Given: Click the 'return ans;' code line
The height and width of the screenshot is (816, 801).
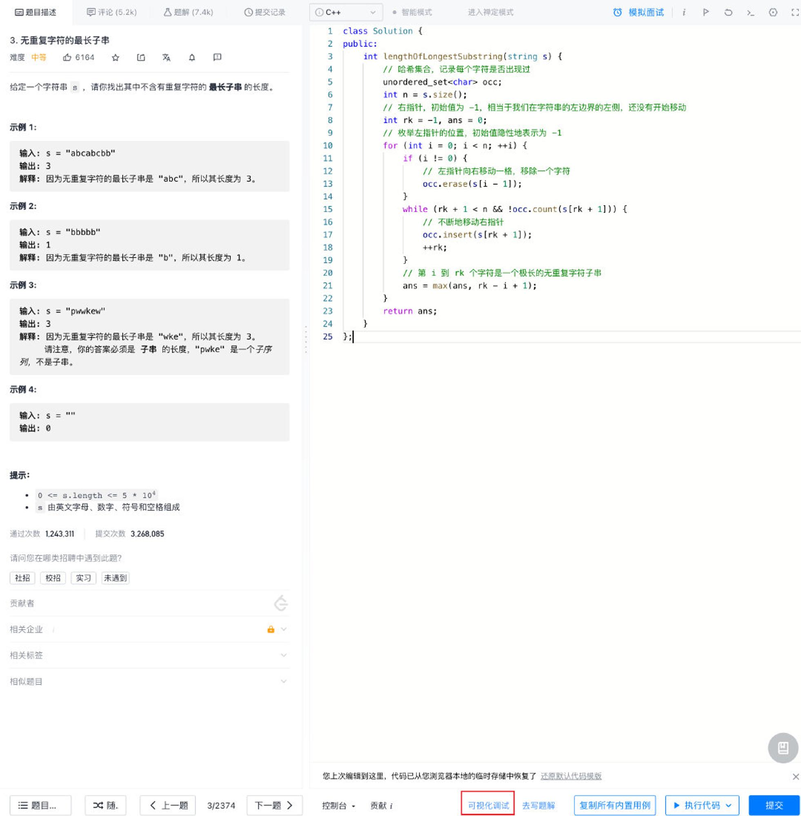Looking at the screenshot, I should click(x=410, y=311).
